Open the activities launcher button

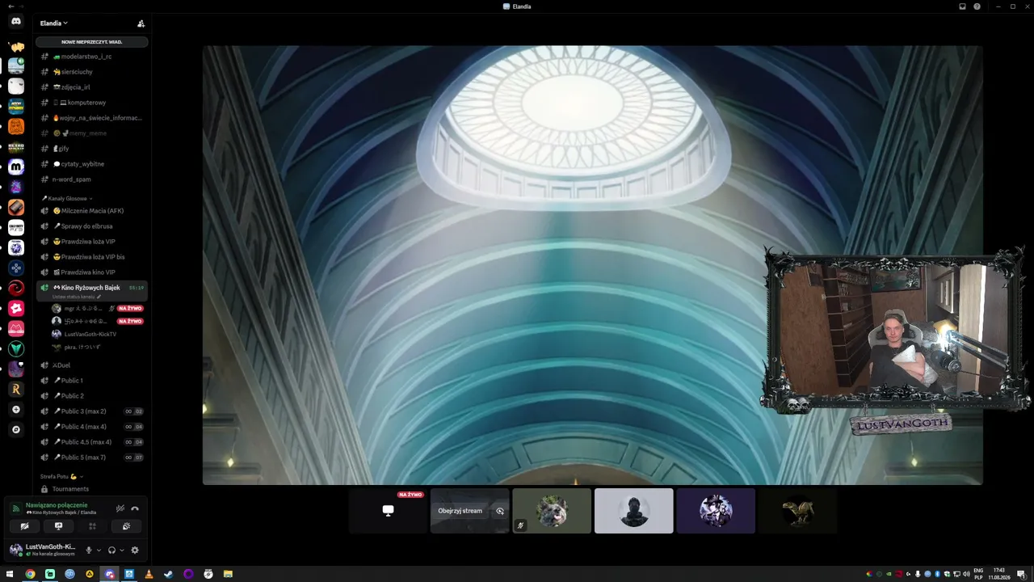[x=92, y=526]
